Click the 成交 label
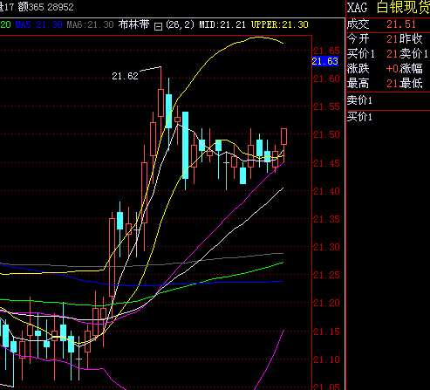Image resolution: width=430 pixels, height=390 pixels. point(358,24)
